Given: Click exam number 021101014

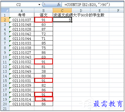Looking at the screenshot, I should (22, 99).
